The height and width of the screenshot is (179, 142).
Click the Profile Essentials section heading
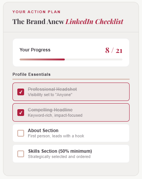pos(32,74)
